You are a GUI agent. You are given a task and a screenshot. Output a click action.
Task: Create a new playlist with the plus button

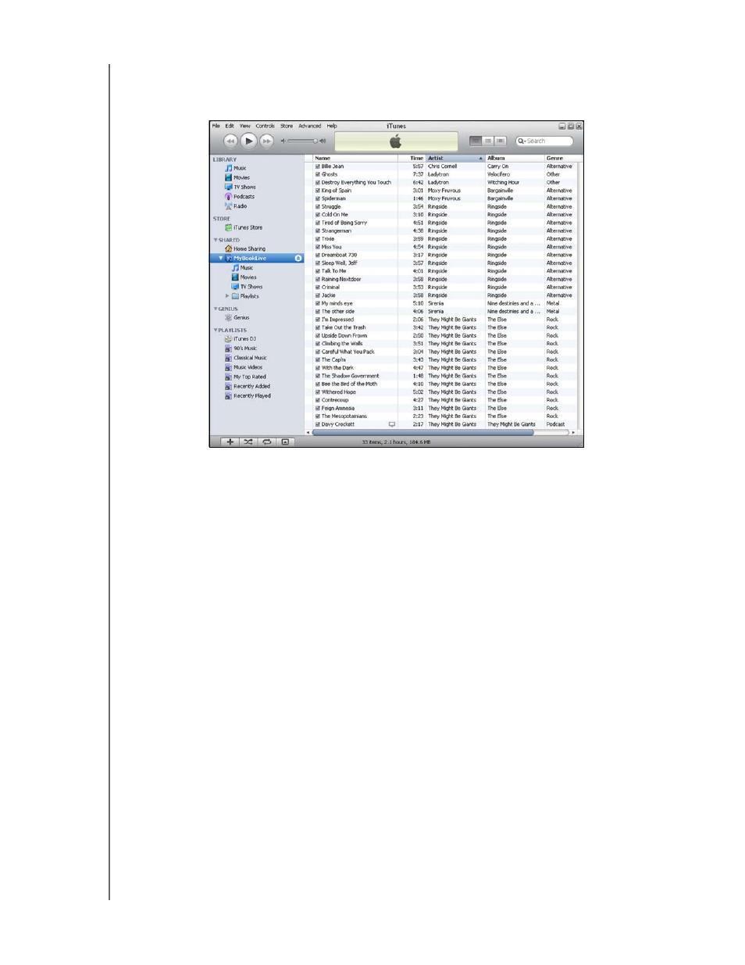(x=230, y=442)
